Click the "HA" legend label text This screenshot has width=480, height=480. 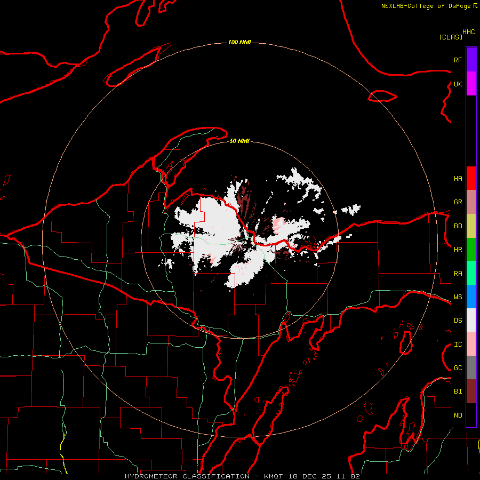(458, 179)
